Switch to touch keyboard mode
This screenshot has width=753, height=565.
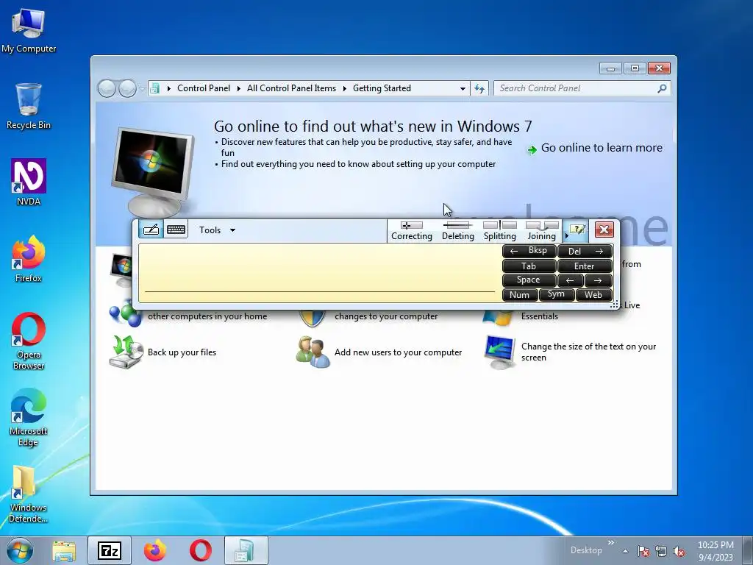pos(176,230)
